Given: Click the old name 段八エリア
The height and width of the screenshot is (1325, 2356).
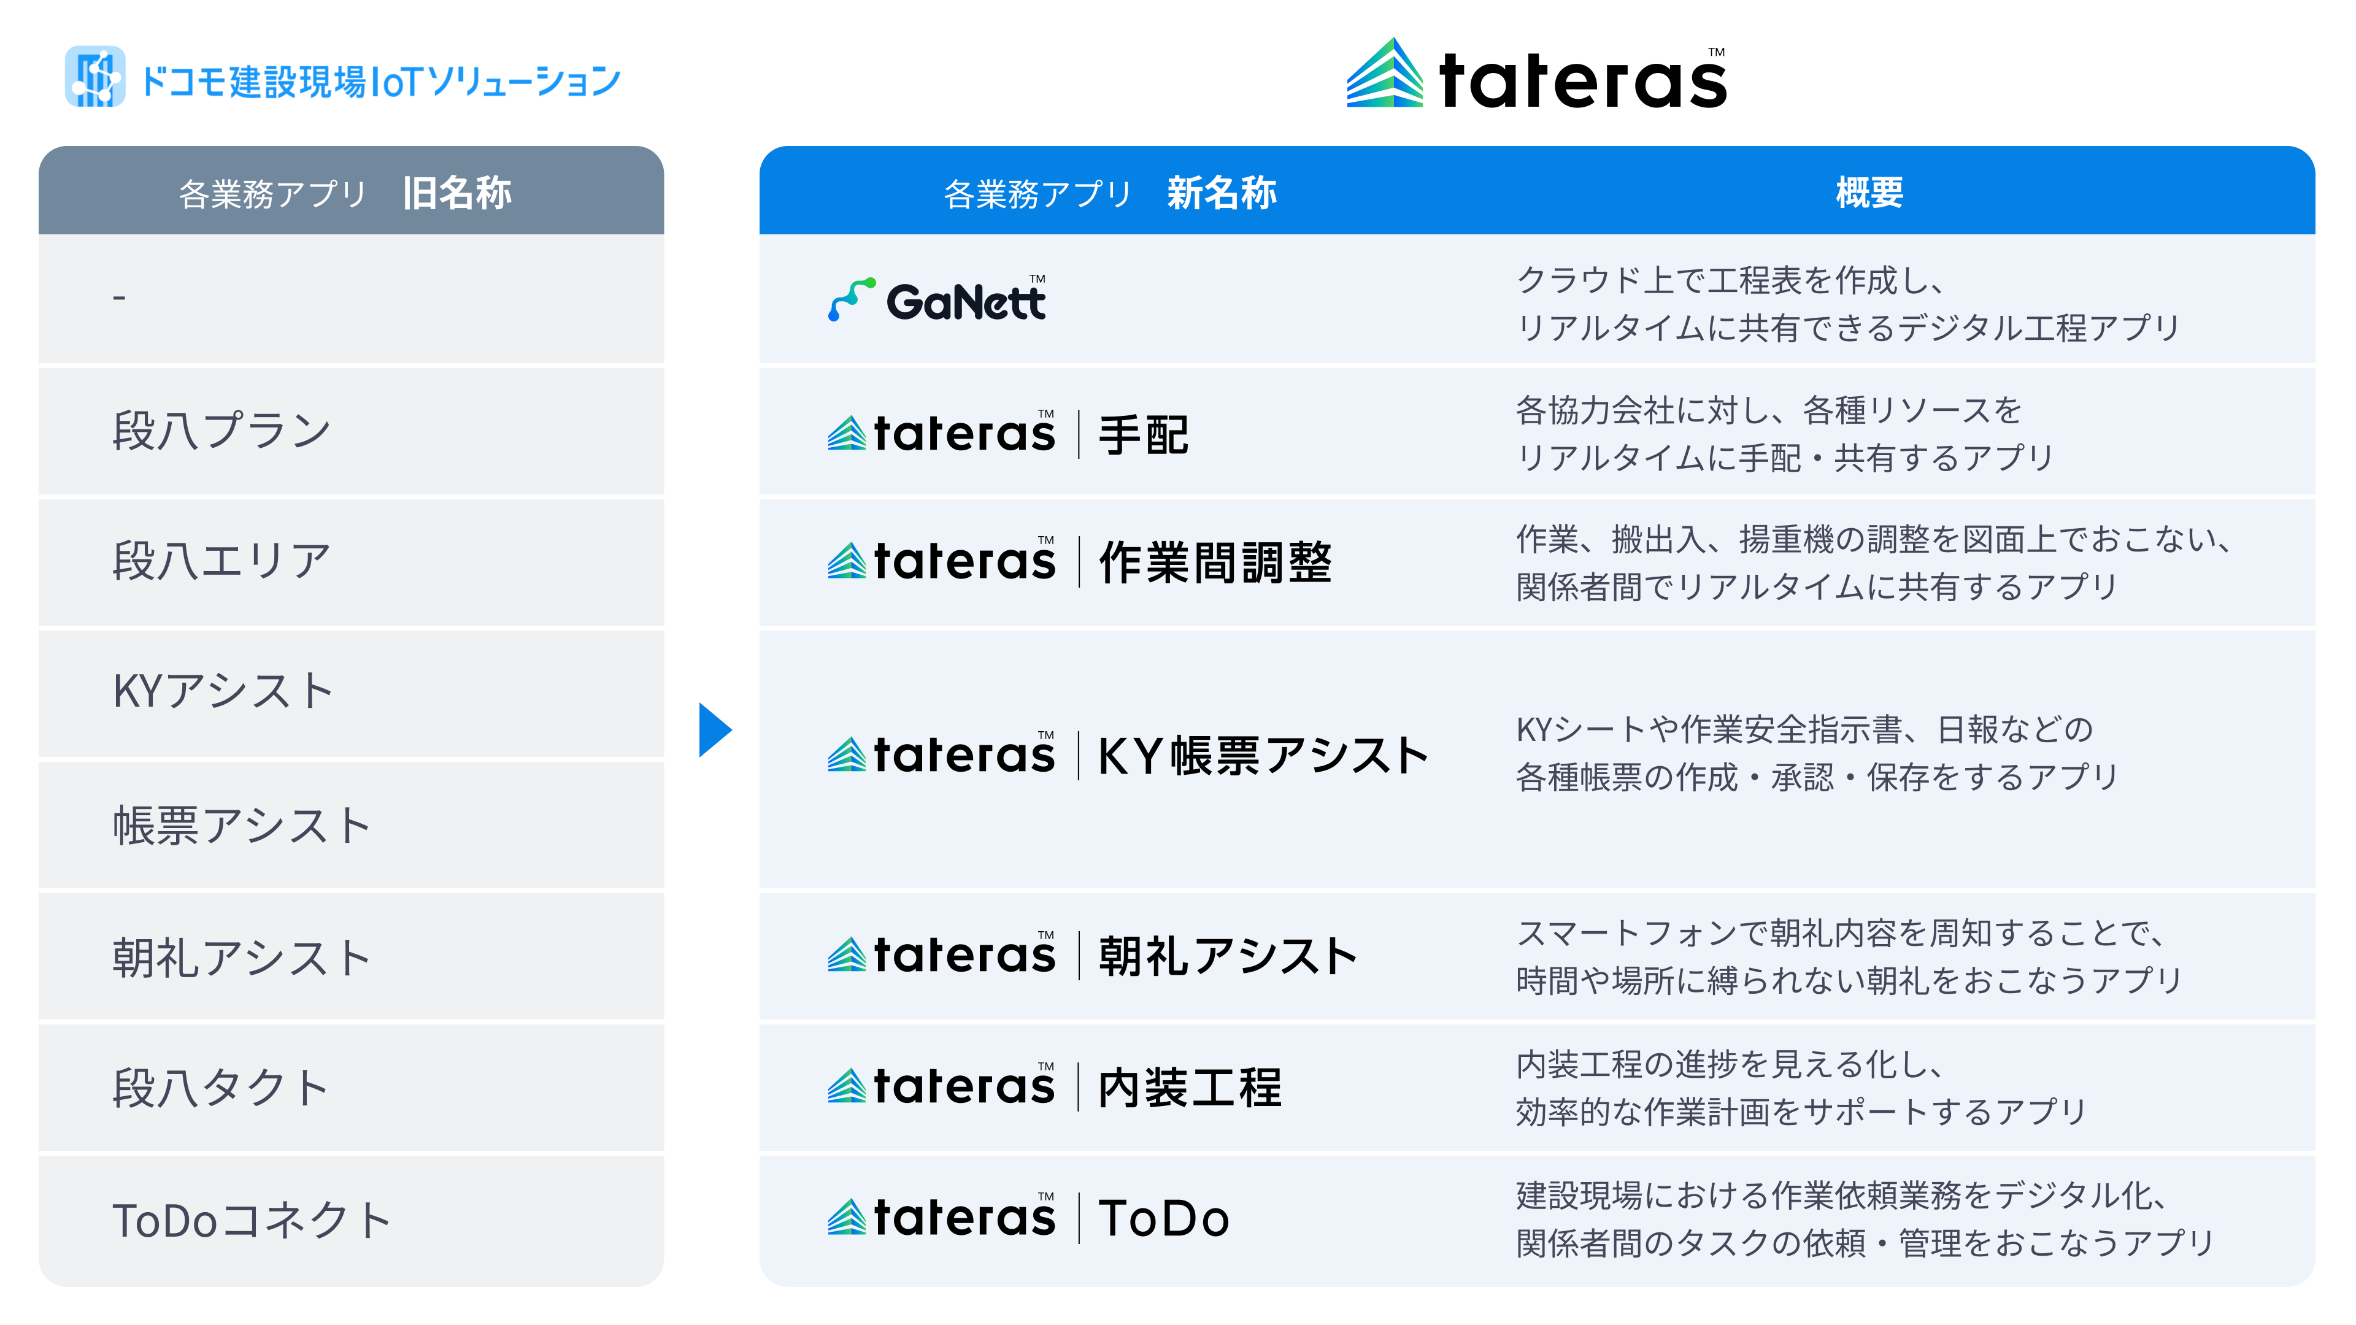Looking at the screenshot, I should [x=221, y=561].
